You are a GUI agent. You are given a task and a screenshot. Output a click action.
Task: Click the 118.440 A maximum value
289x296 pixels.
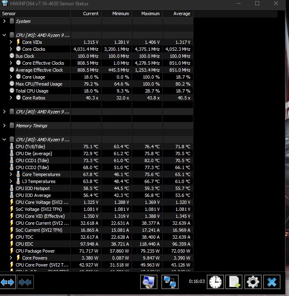(150, 244)
